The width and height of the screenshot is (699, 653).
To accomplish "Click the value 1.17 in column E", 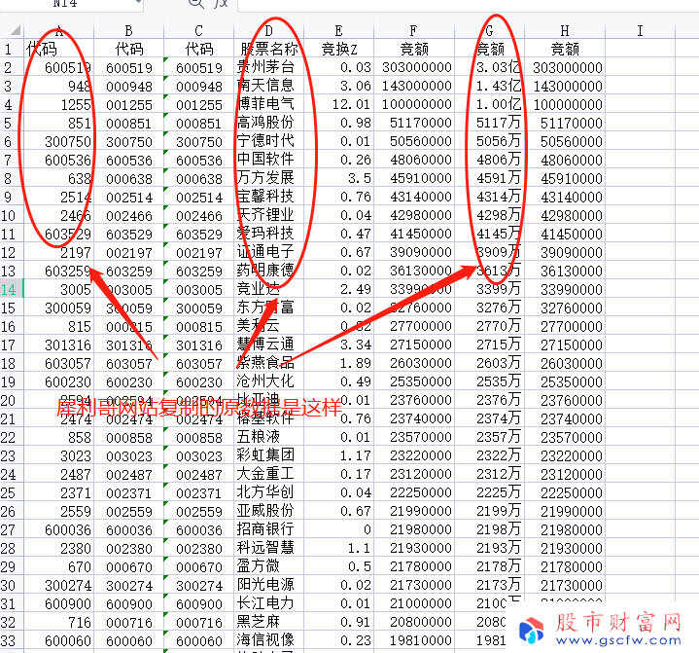I will [x=338, y=455].
